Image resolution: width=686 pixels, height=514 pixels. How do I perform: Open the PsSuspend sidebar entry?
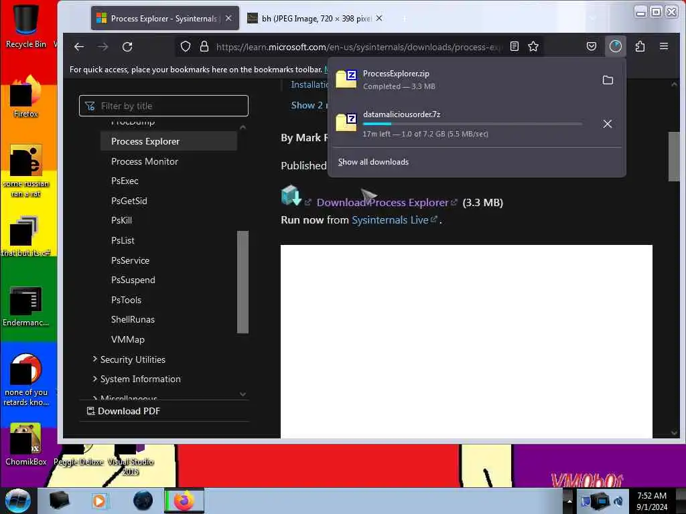[x=133, y=280]
